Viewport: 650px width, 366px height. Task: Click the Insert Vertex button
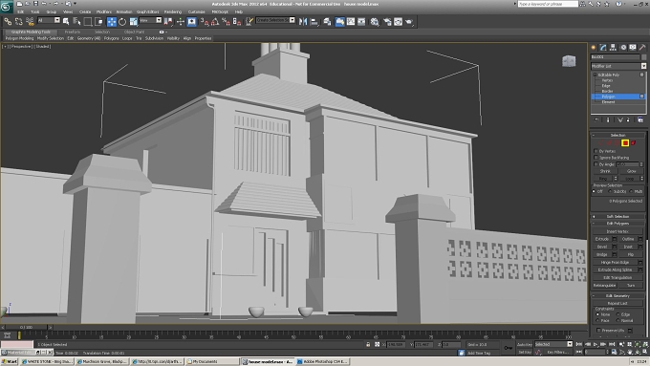coord(617,231)
